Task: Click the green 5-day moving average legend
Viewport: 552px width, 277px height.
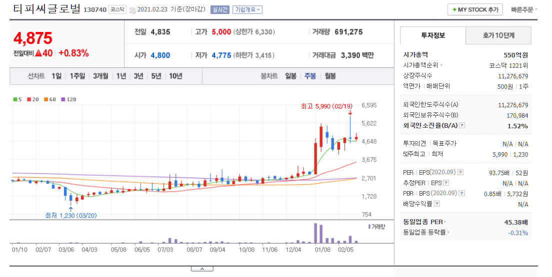Action: (17, 99)
